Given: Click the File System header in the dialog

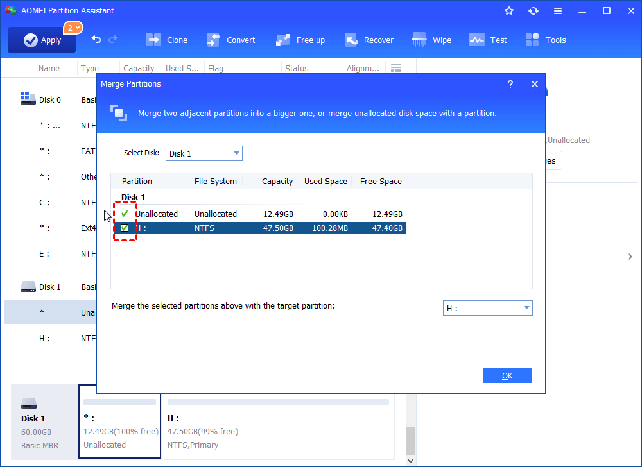Looking at the screenshot, I should pos(216,181).
